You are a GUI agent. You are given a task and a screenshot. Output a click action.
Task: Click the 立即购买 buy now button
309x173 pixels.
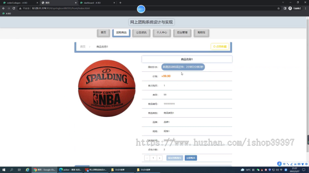pos(191,158)
